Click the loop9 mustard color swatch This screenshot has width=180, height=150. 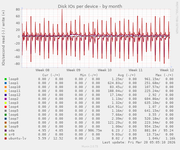pyautogui.click(x=6, y=127)
